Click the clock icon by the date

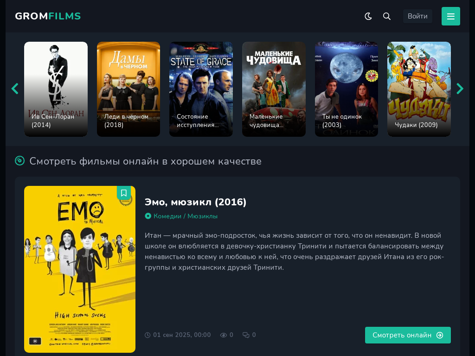(148, 335)
